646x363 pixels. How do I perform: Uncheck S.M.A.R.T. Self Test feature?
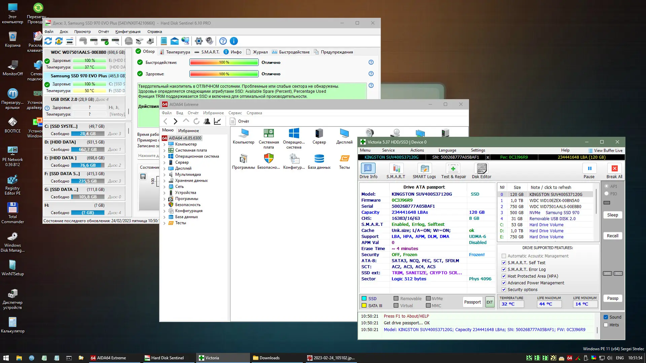[x=504, y=263]
